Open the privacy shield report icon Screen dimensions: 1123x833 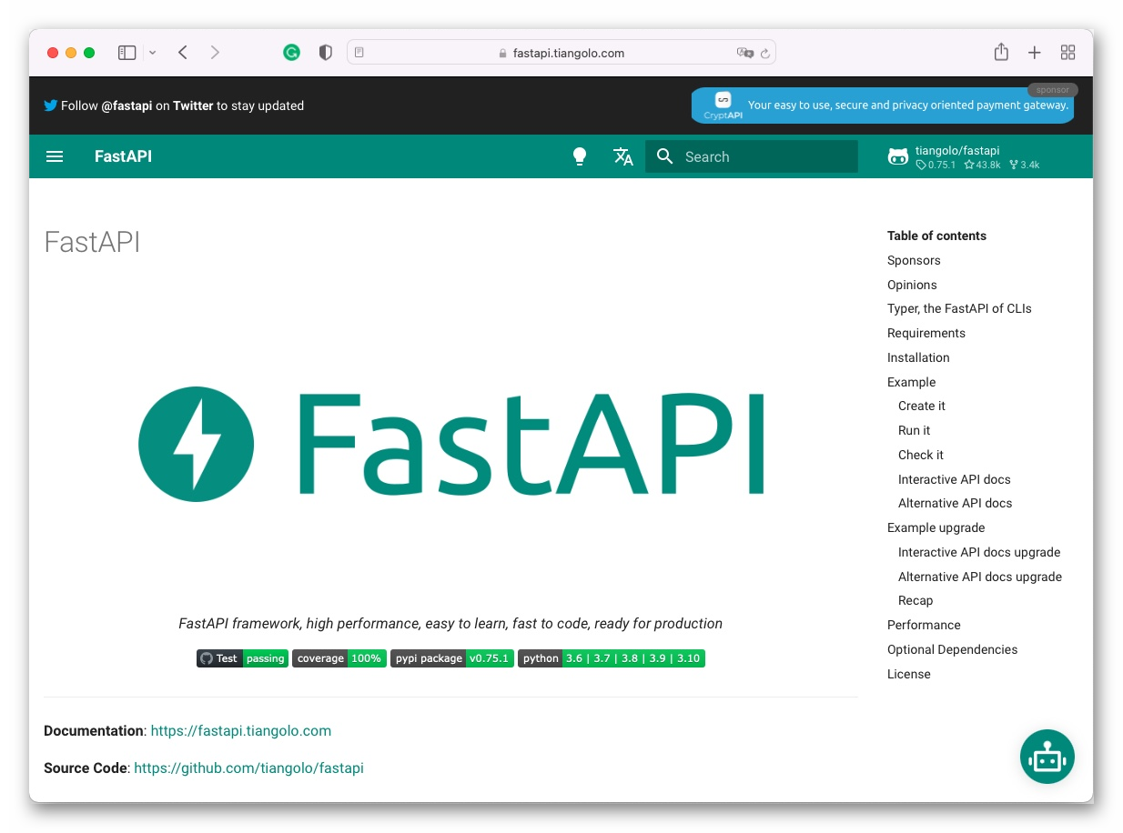(x=325, y=53)
